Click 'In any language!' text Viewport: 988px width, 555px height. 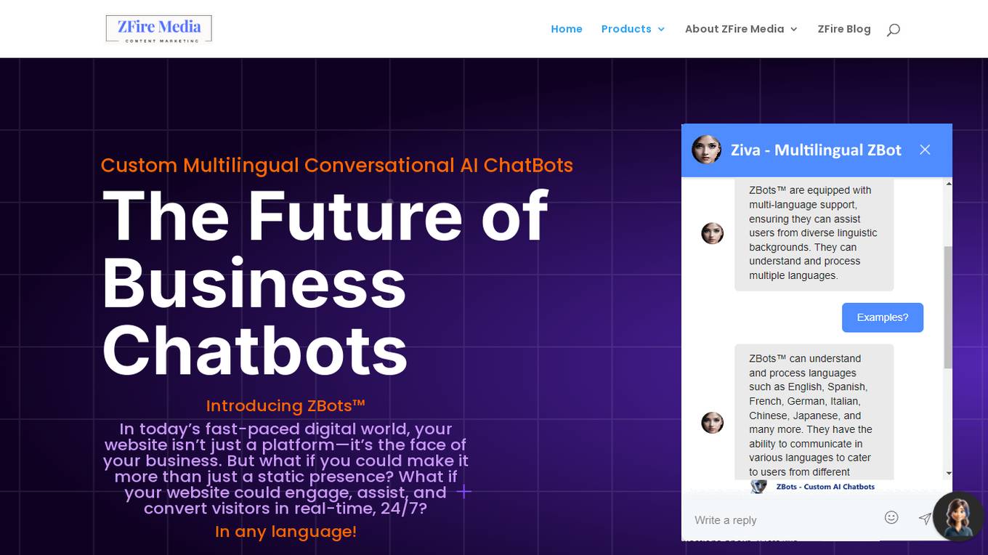coord(286,531)
